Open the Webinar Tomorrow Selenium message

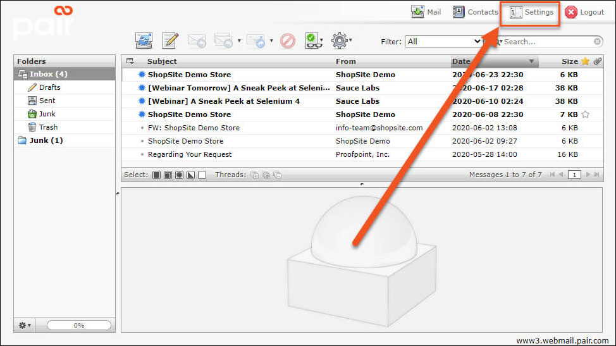coord(362,88)
